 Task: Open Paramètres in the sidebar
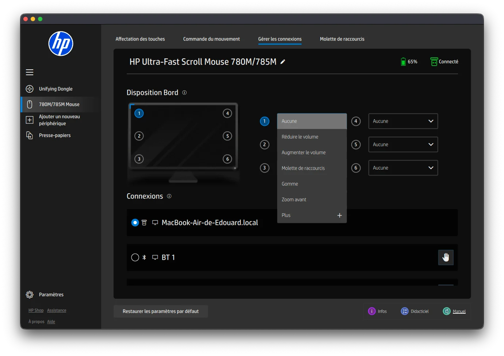(51, 295)
